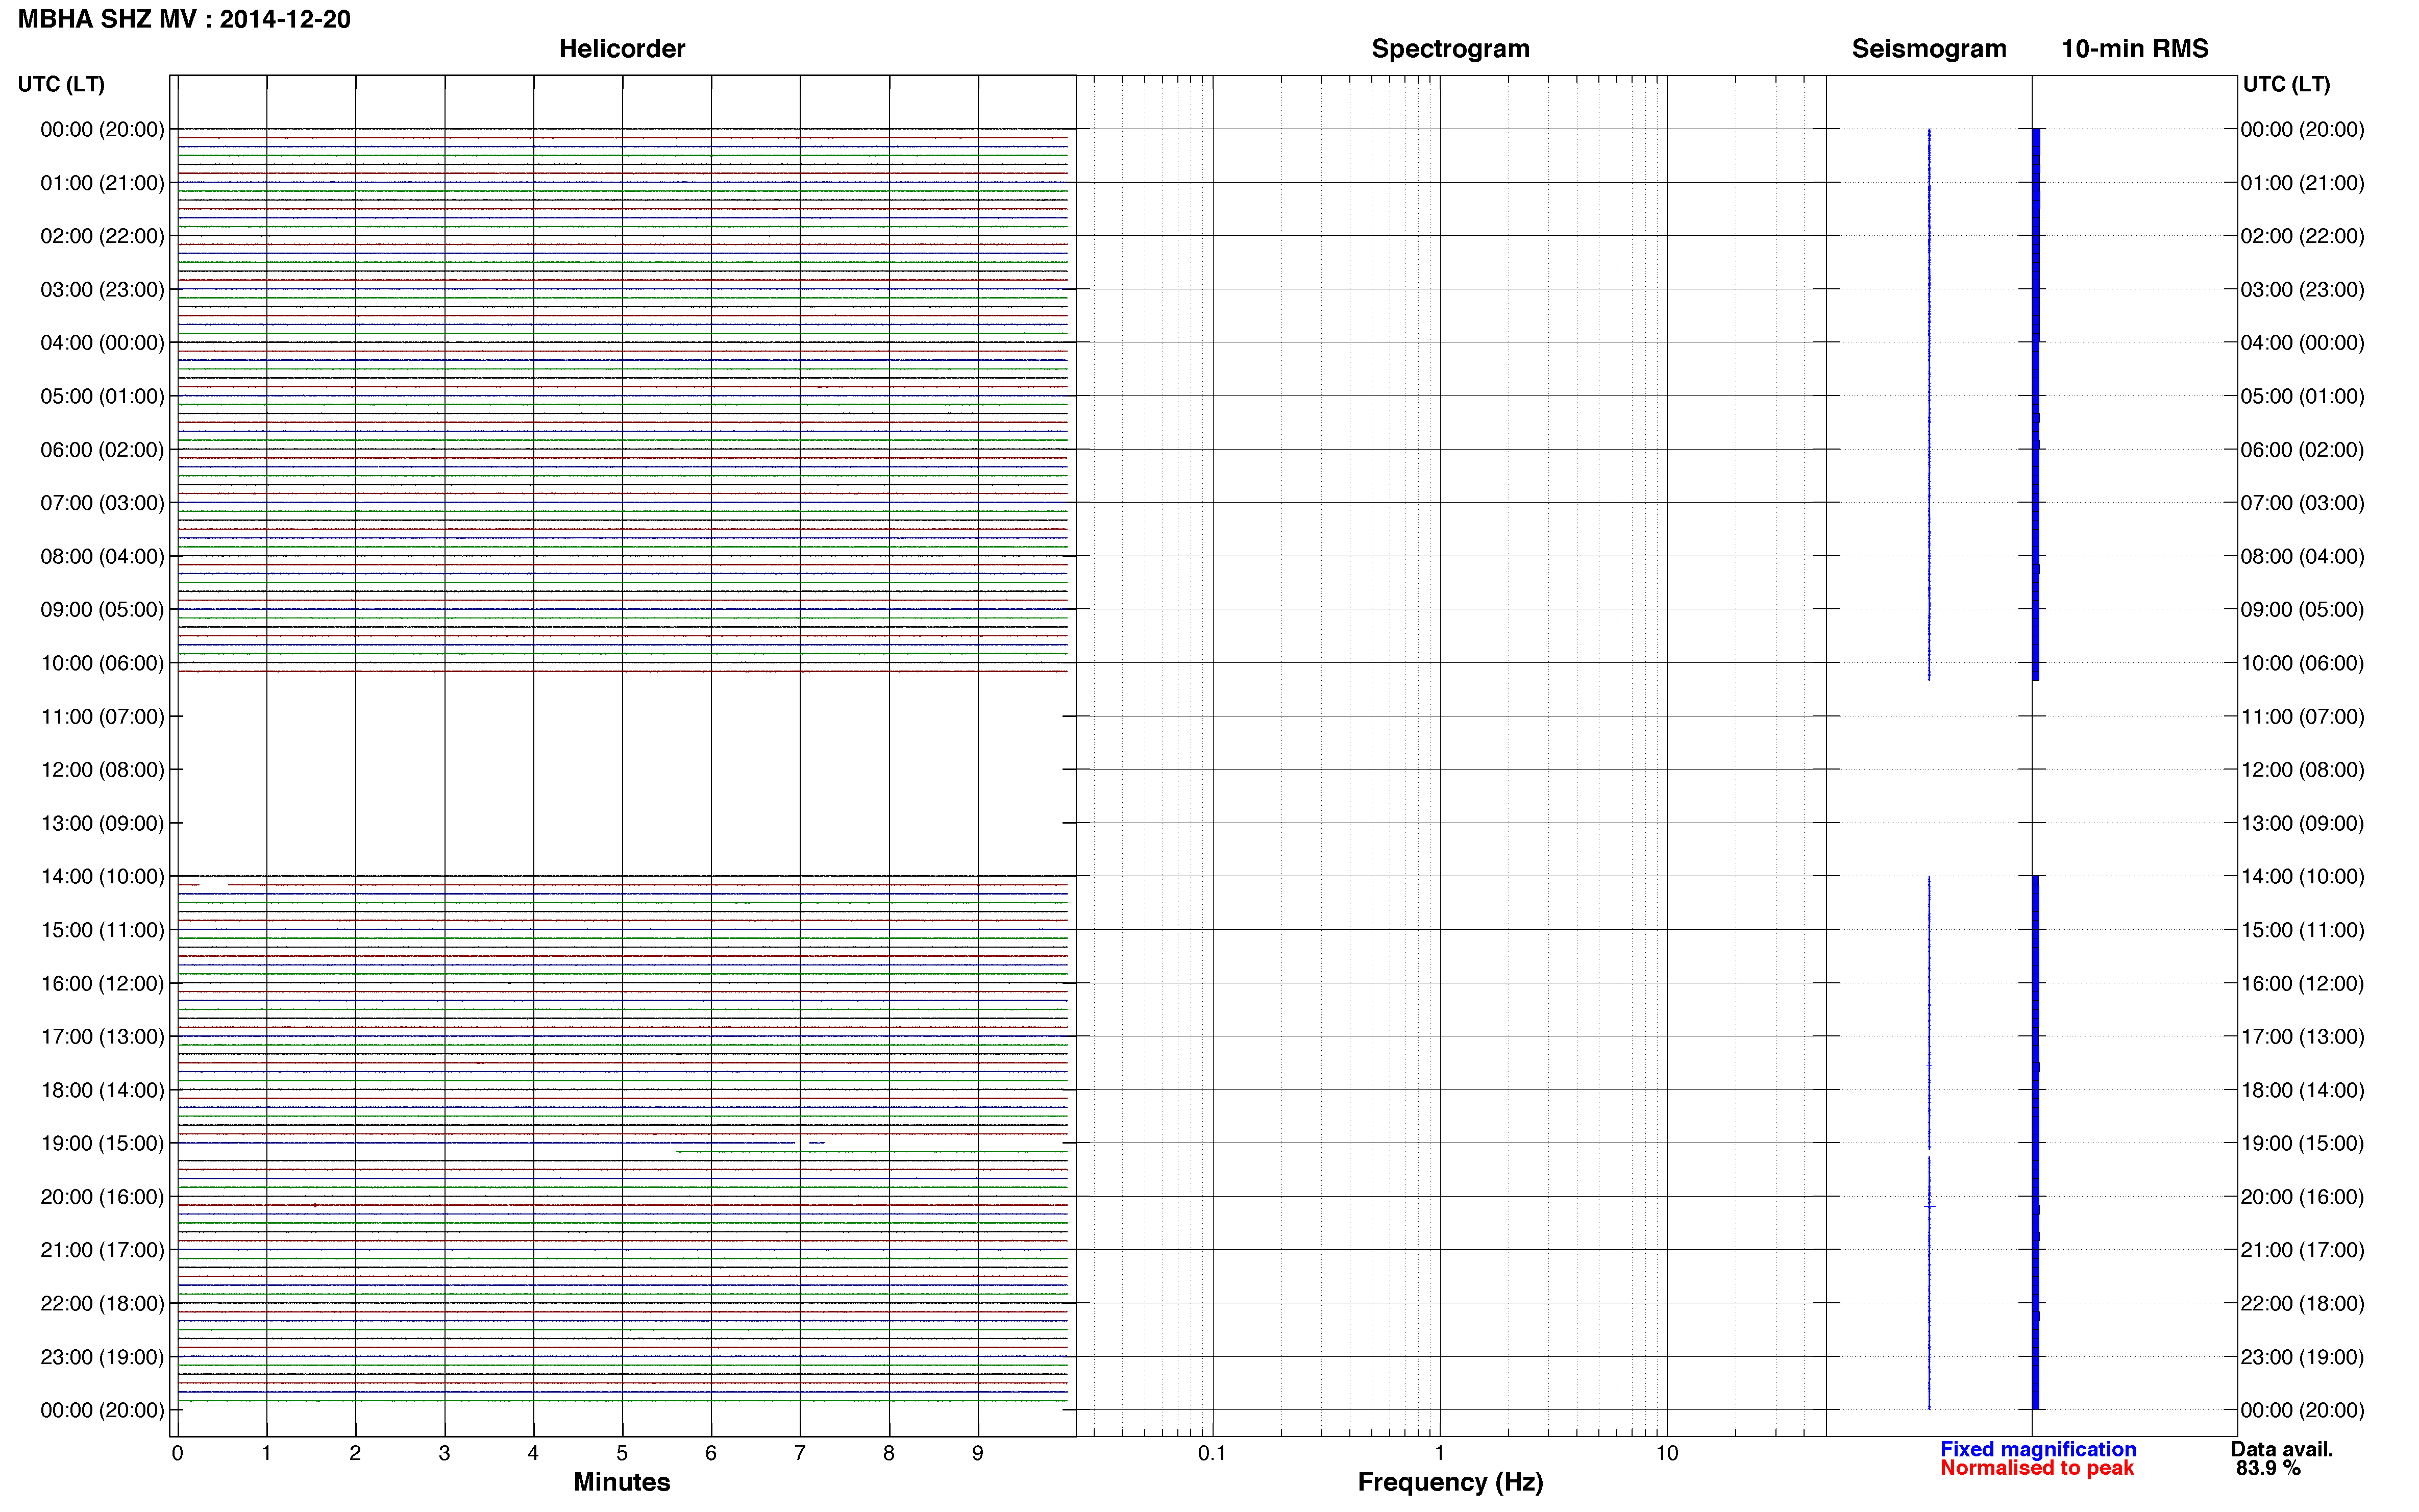Click 21:00 (17:00) beside the RMS panel
This screenshot has height=1512, width=2419.
coord(2302,1250)
